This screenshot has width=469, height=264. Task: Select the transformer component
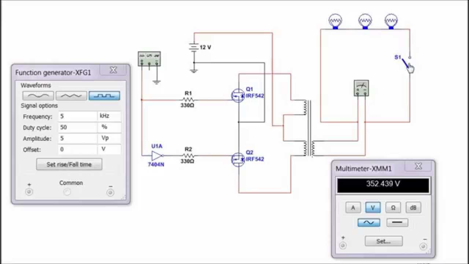(309, 128)
